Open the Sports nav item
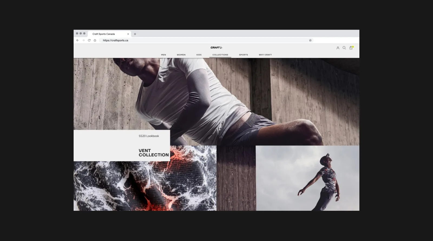Viewport: 433px width, 241px height. point(243,55)
